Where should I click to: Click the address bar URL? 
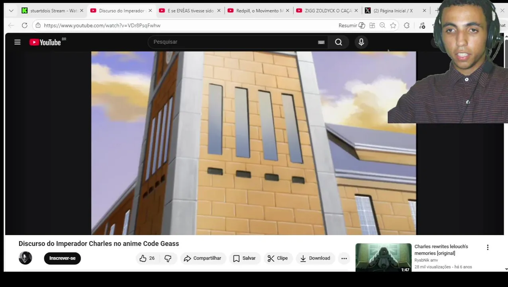coord(102,26)
